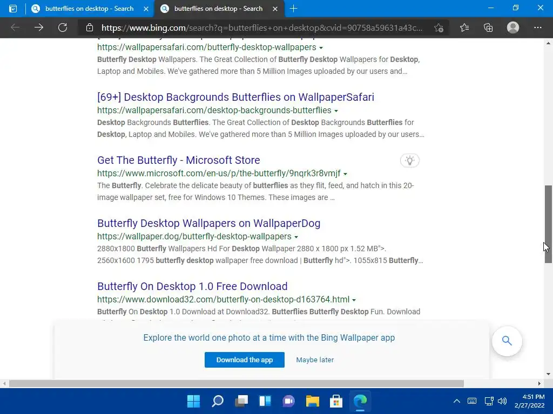
Task: Open Get The Butterfly - Microsoft Store
Action: click(178, 160)
